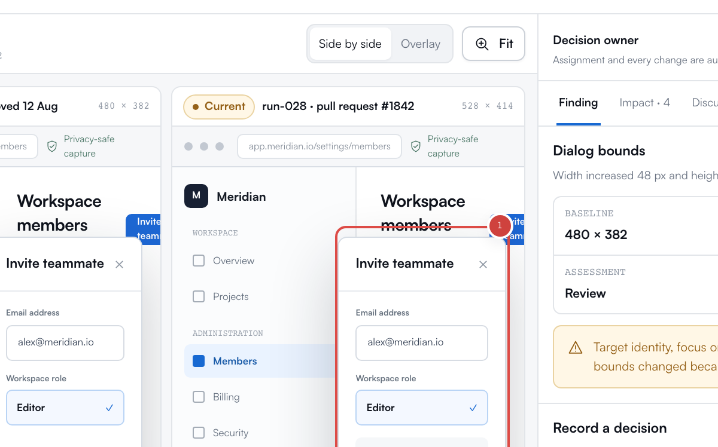Click the Privacy-safe shield icon in current run

coord(416,146)
